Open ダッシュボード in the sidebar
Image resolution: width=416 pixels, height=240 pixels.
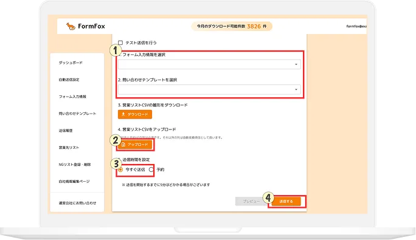pos(71,63)
